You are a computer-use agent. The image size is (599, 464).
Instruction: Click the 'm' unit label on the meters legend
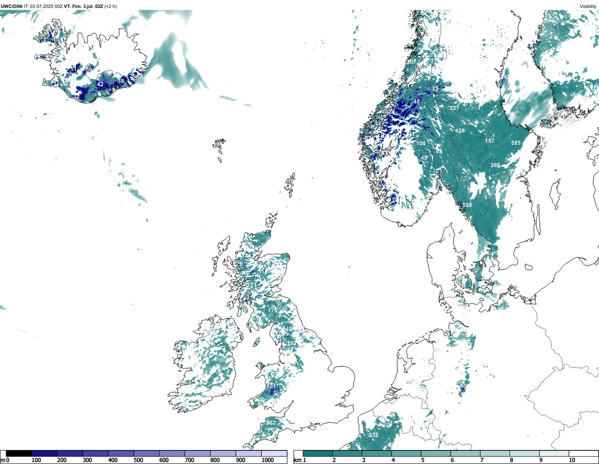[x=2, y=460]
